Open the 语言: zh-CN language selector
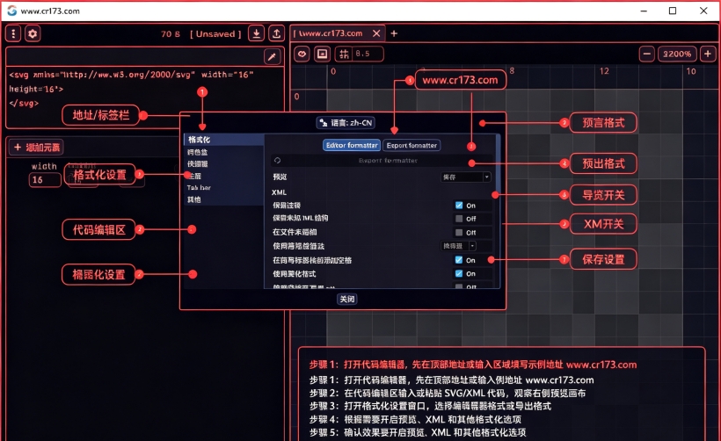 point(346,123)
